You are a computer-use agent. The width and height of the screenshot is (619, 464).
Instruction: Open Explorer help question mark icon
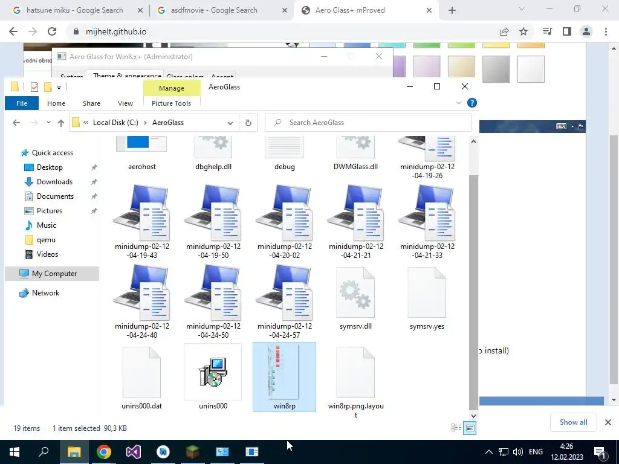472,103
